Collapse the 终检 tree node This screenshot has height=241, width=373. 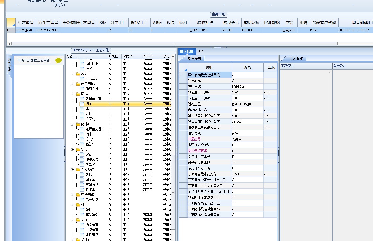[x=72, y=220]
